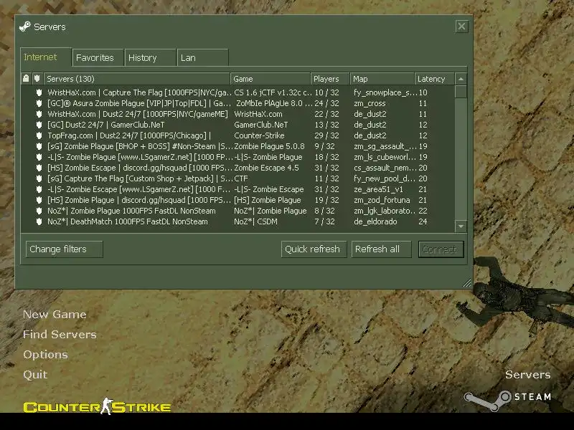Image resolution: width=574 pixels, height=430 pixels.
Task: Select server "WristHaX.com | Capture The Flag"
Action: coord(237,92)
